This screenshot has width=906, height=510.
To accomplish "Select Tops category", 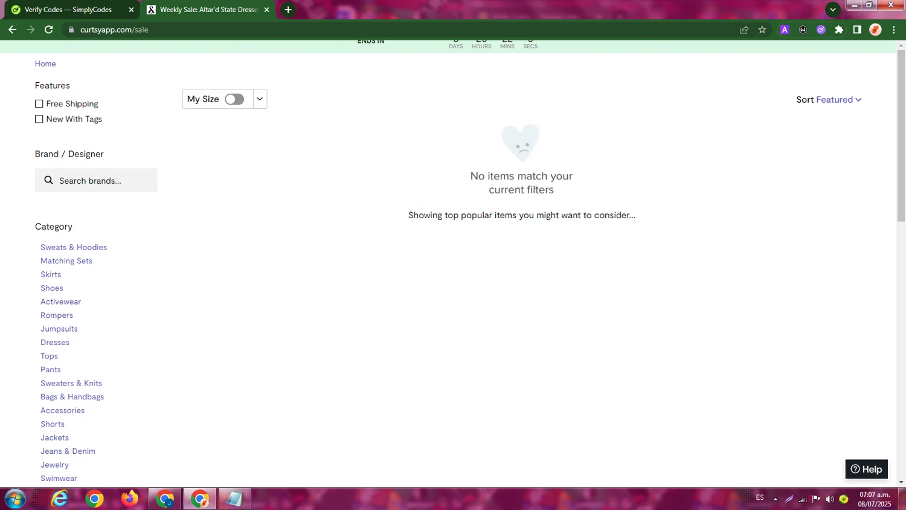I will click(x=50, y=356).
